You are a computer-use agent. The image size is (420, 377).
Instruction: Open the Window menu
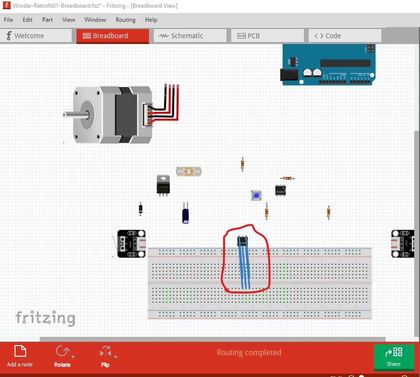[x=95, y=20]
